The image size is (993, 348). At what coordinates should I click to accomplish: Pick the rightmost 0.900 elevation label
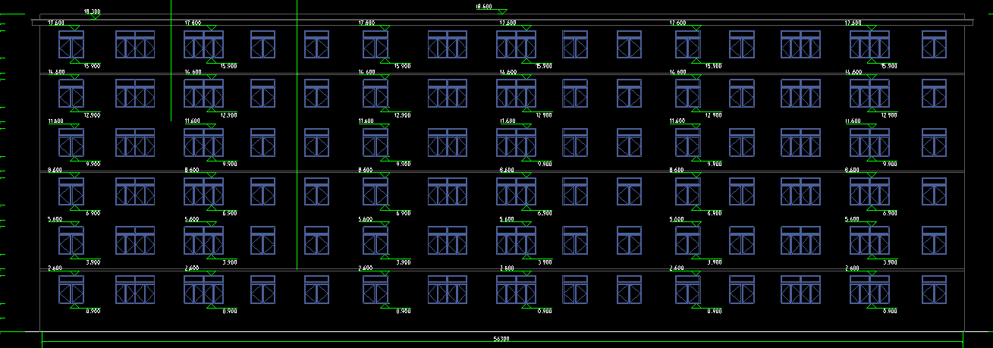tap(890, 312)
